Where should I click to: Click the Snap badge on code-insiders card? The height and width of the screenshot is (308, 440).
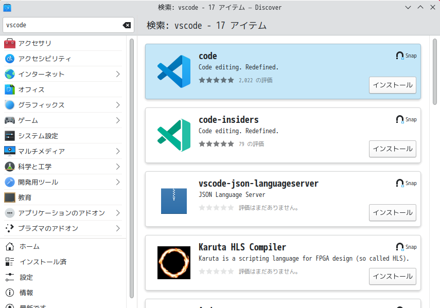(406, 119)
